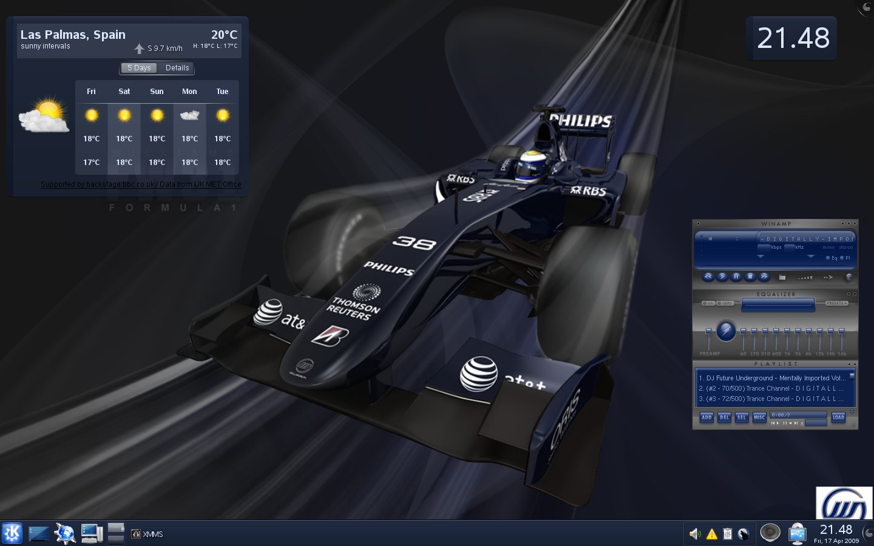Image resolution: width=874 pixels, height=546 pixels.
Task: Click the scrolling DIGITALLY-IMPO song title display
Action: point(806,239)
